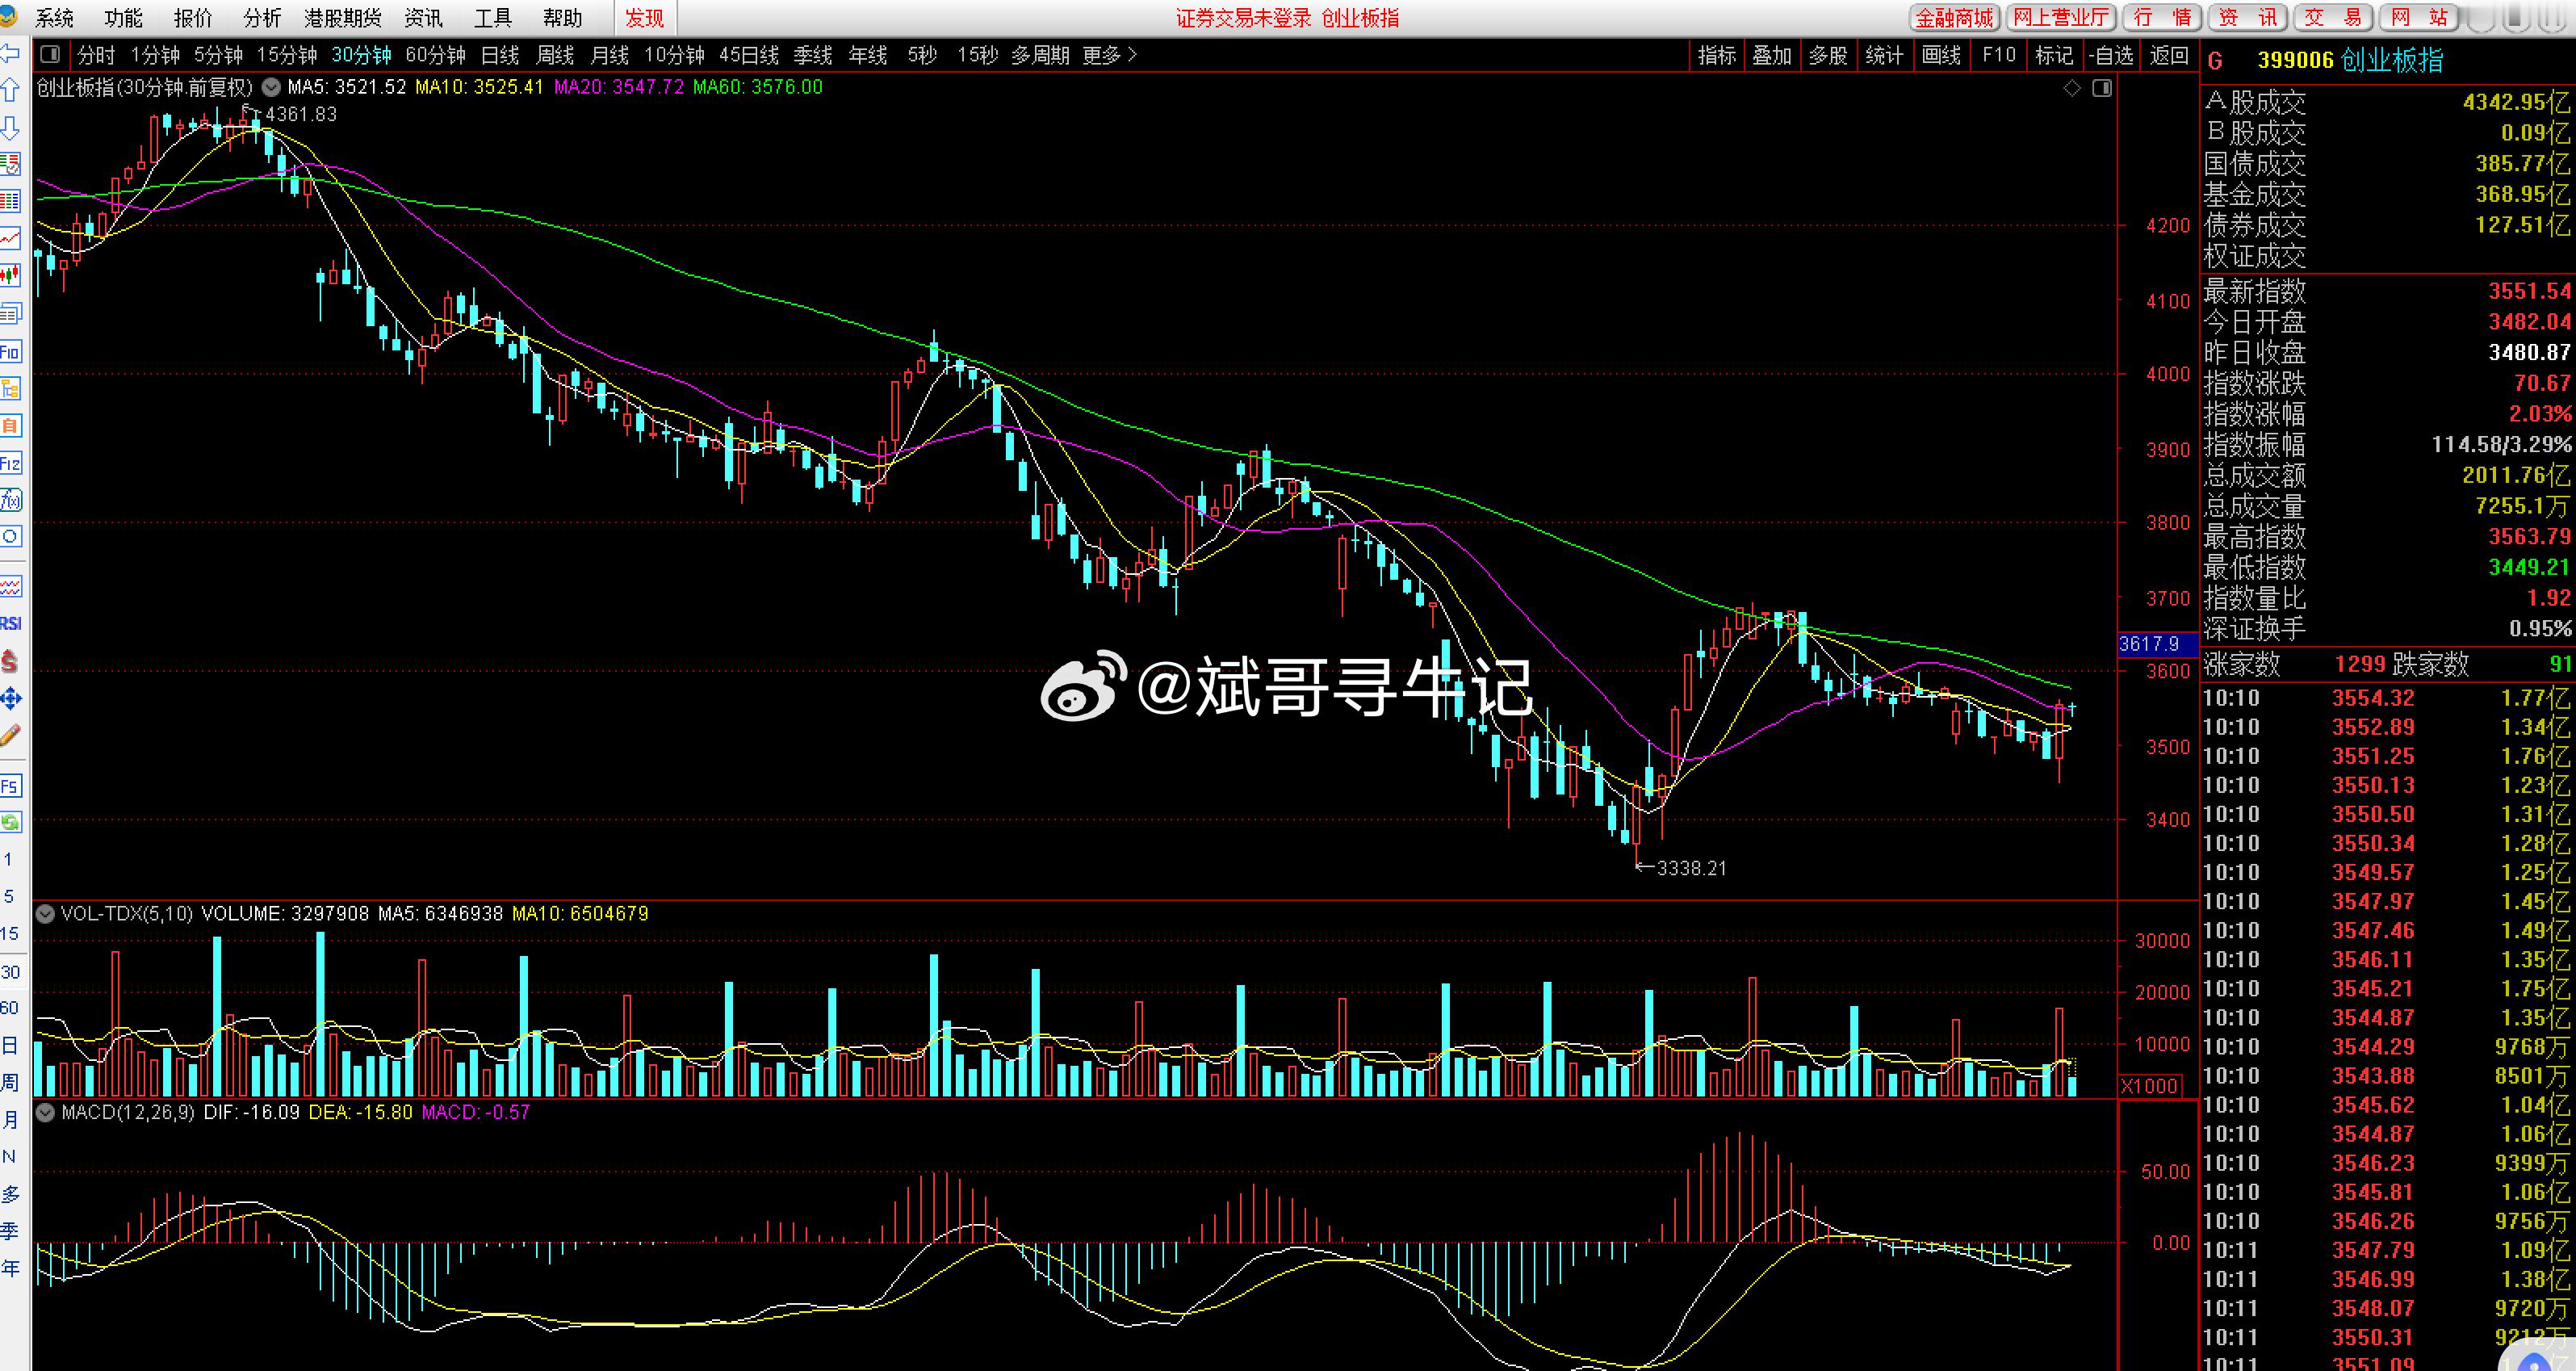
Task: Select daily 日 period in sidebar
Action: point(9,1046)
